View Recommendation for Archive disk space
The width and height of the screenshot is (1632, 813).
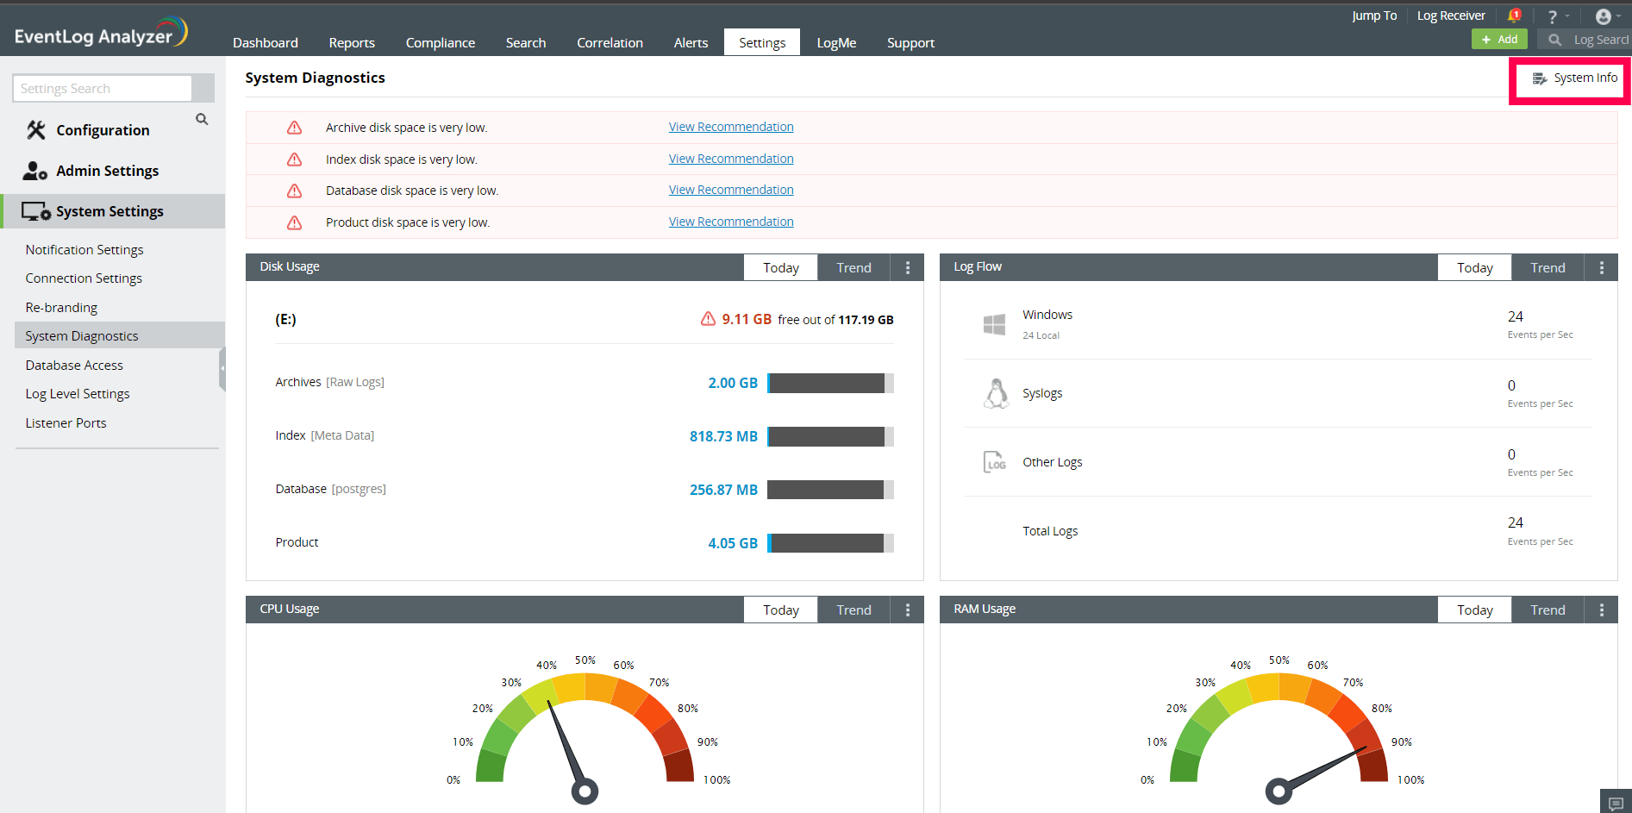coord(731,127)
